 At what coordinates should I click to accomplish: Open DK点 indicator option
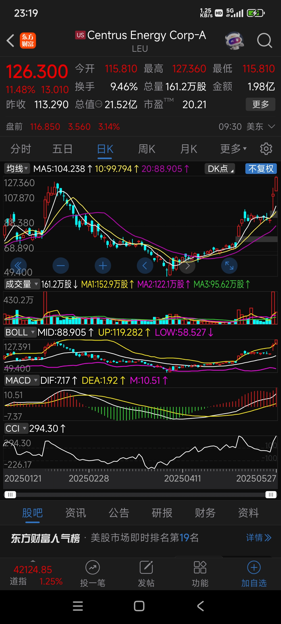coord(220,169)
